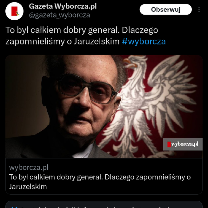Click the @gazeta_wyborcza handle
The height and width of the screenshot is (208, 208).
pos(59,15)
